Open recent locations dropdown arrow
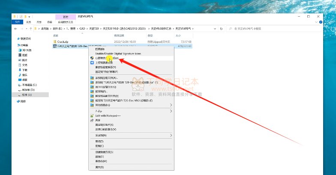The height and width of the screenshot is (175, 336). (27, 29)
